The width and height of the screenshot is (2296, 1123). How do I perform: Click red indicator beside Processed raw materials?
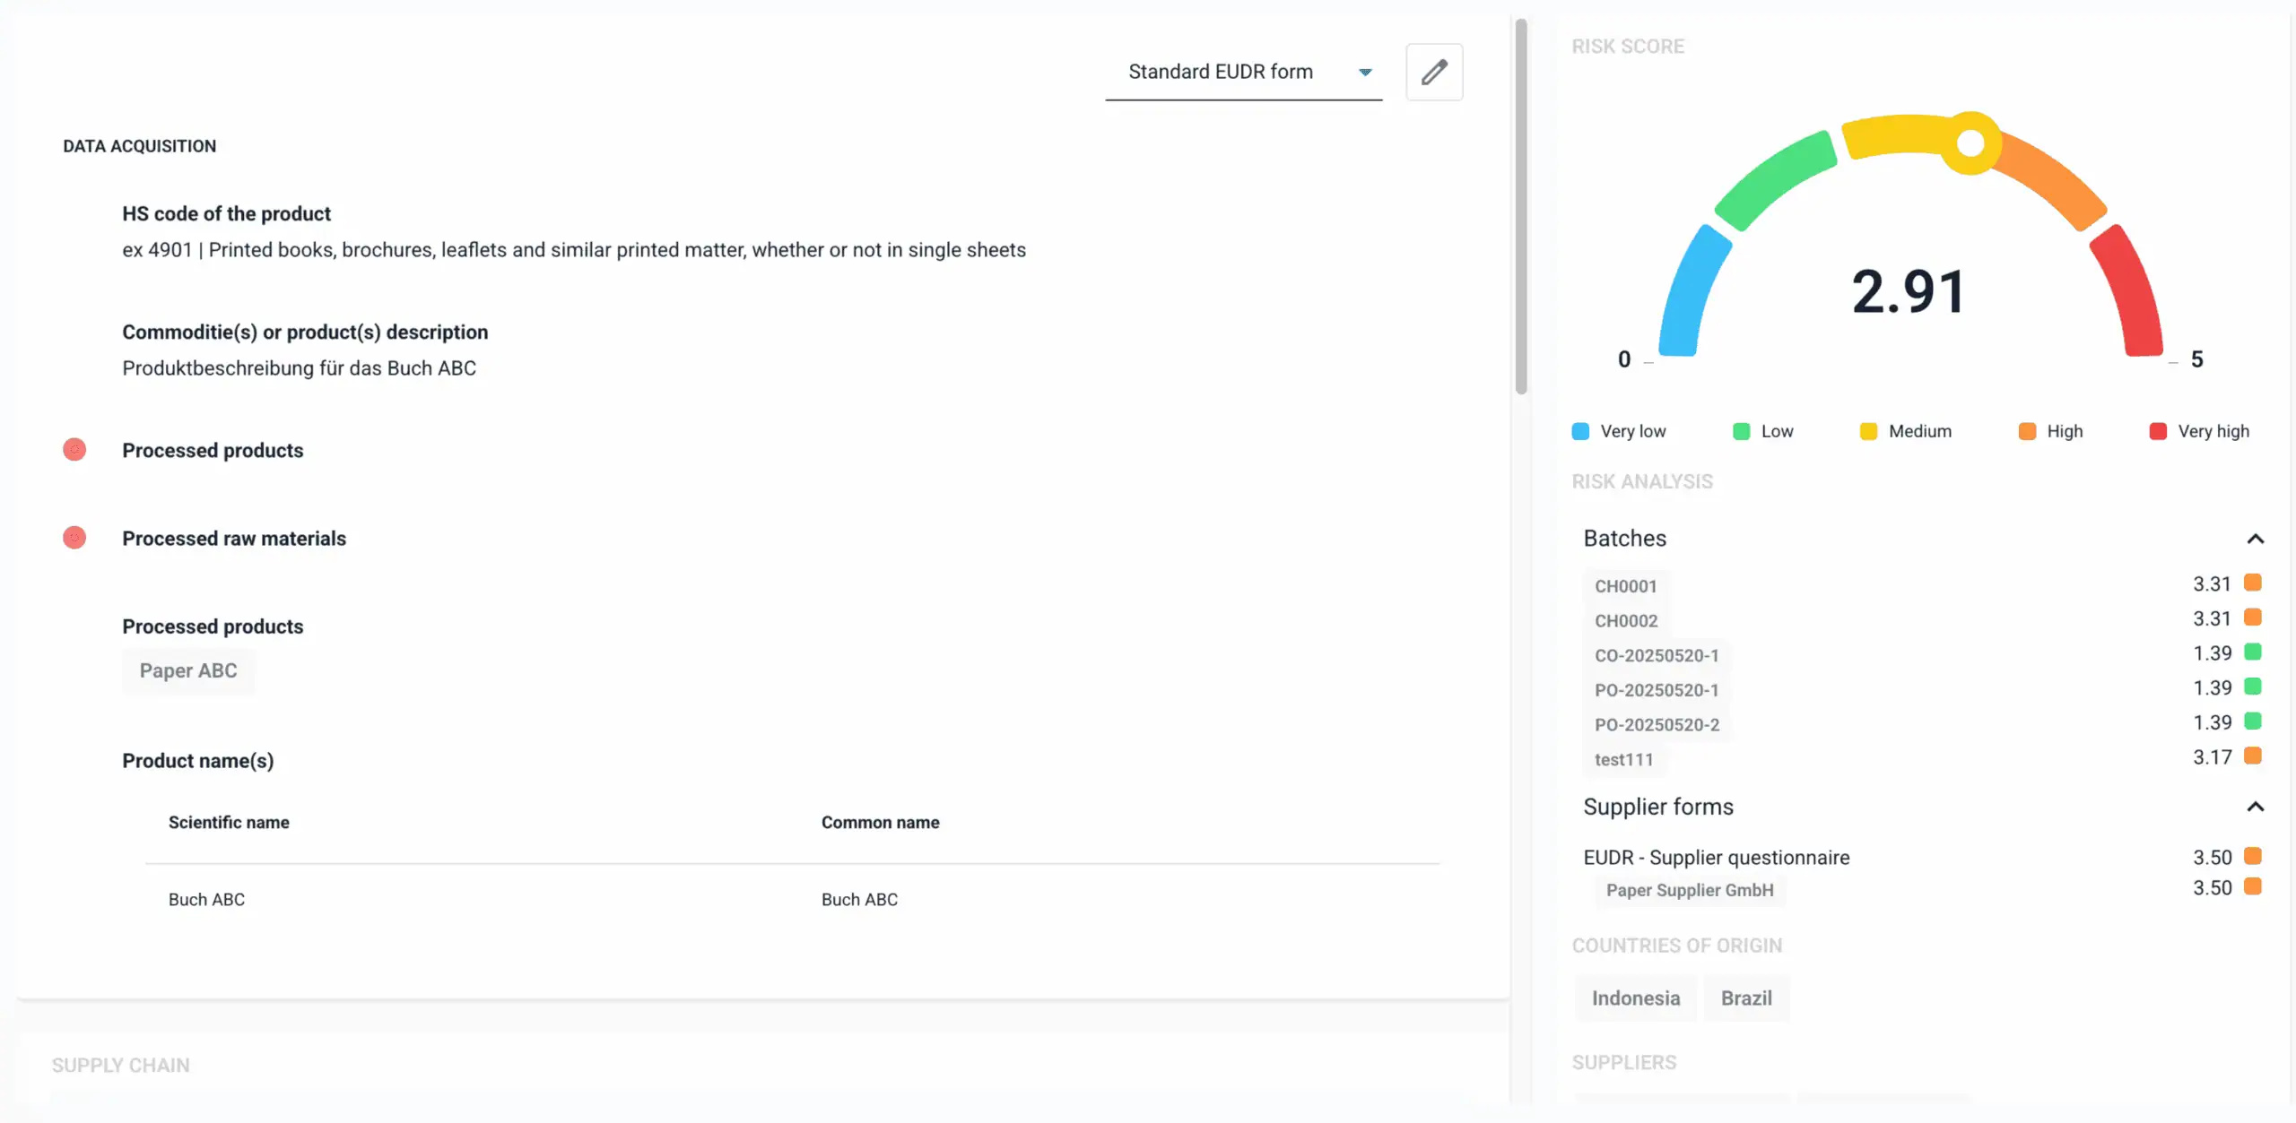pyautogui.click(x=74, y=538)
